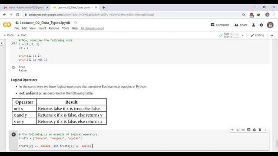Viewport: 278px width, 156px height.
Task: Clear output icon beside True False
Action: (13, 68)
